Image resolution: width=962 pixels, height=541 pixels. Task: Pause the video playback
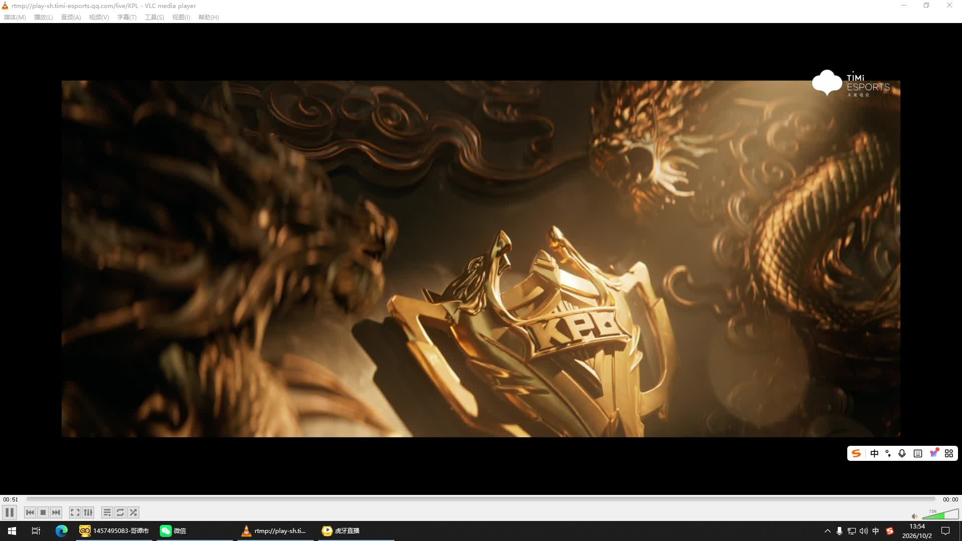tap(10, 512)
